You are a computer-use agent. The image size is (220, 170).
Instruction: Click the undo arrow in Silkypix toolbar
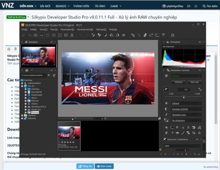point(81,35)
